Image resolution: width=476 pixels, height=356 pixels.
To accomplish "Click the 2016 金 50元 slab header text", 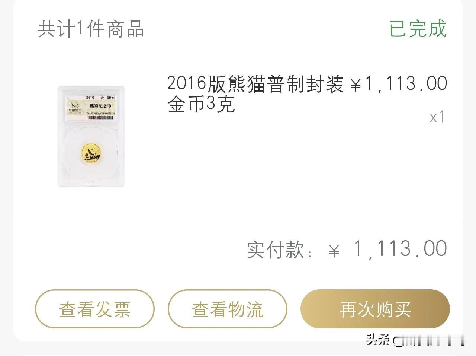I will tap(100, 98).
